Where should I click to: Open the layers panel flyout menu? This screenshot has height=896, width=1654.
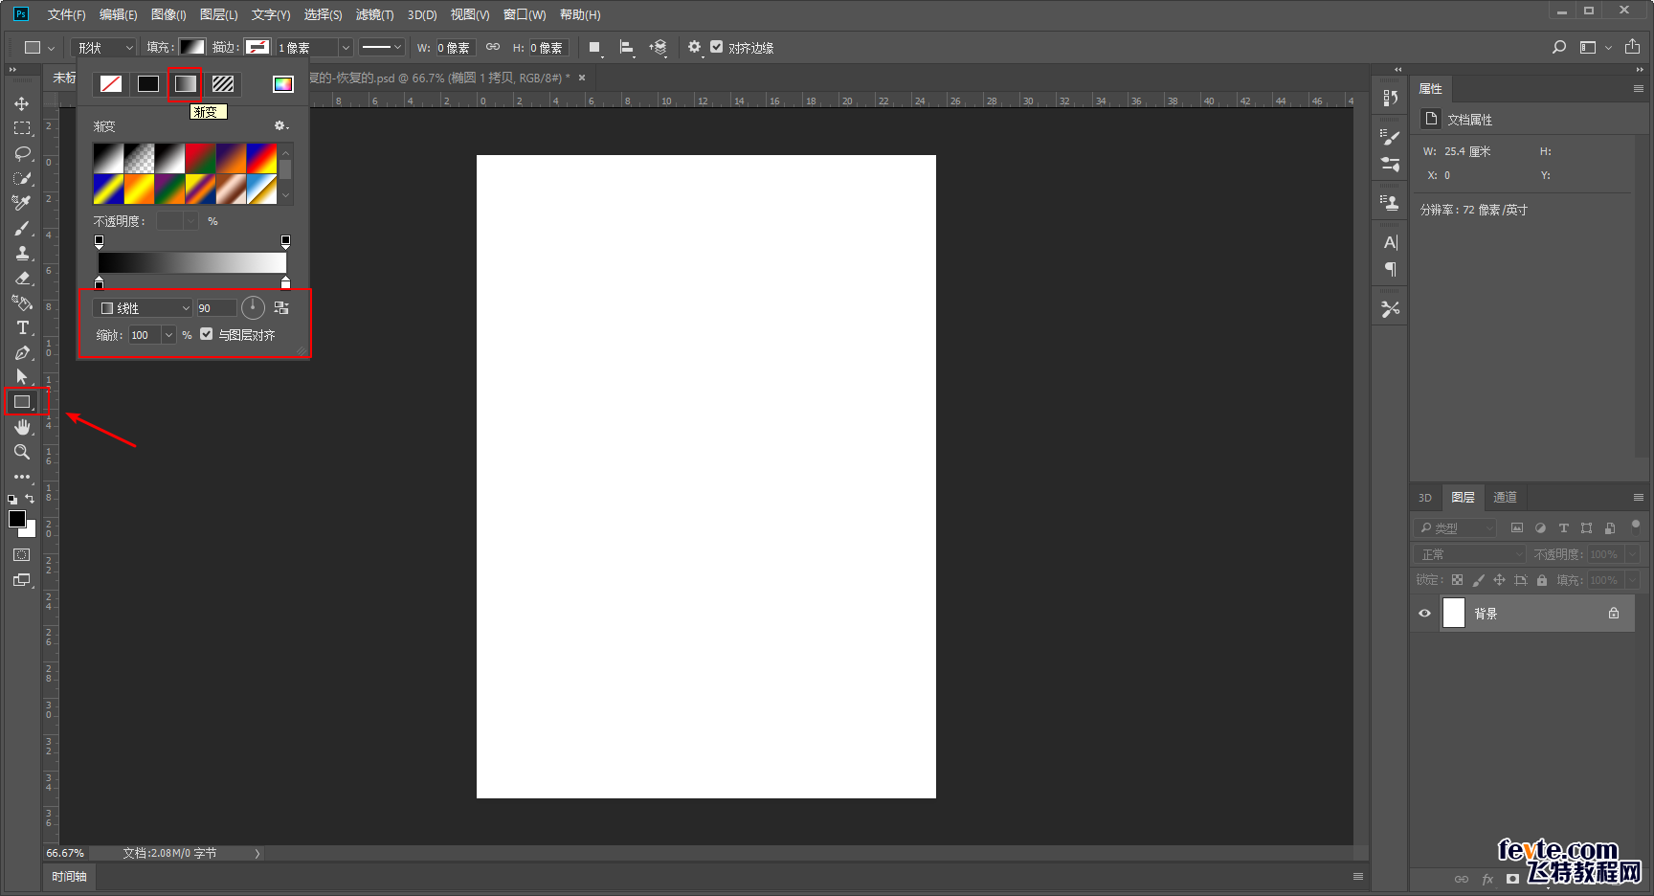(1639, 497)
